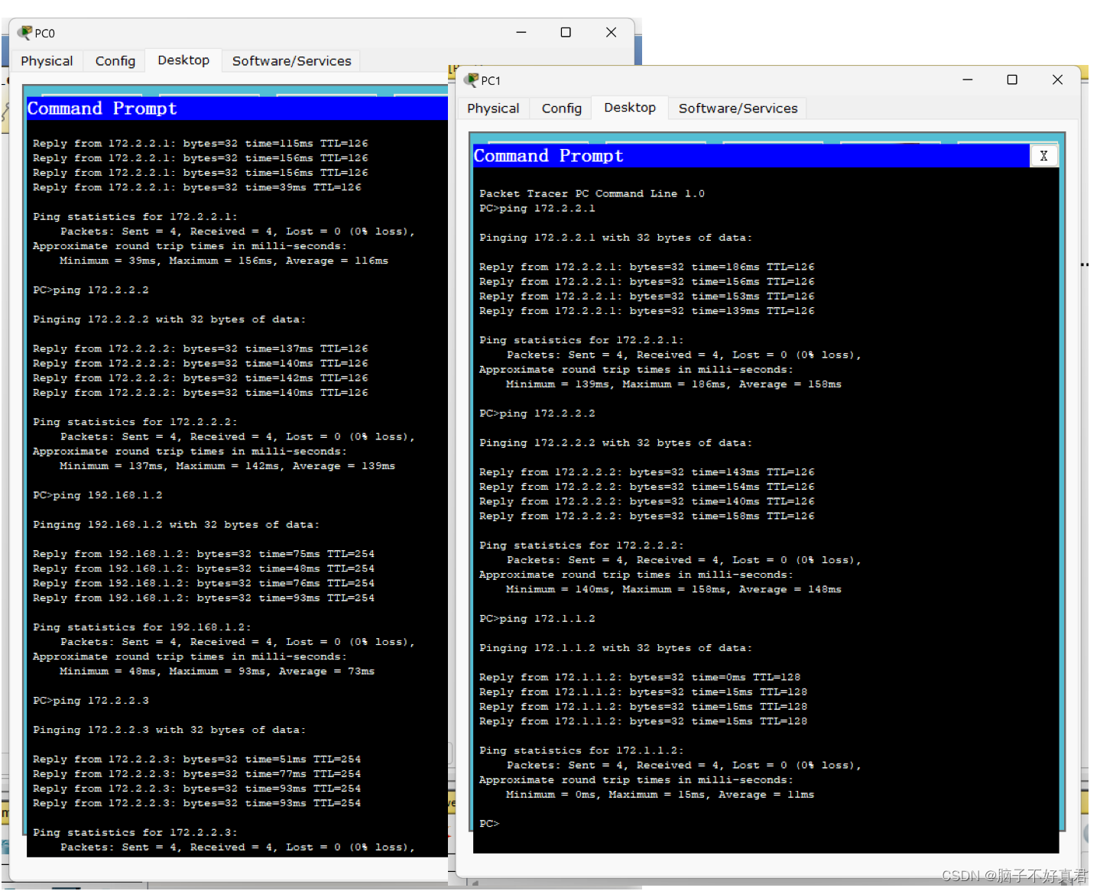Click reply line 'time=51ms TTL=254' in PC0

[x=196, y=760]
